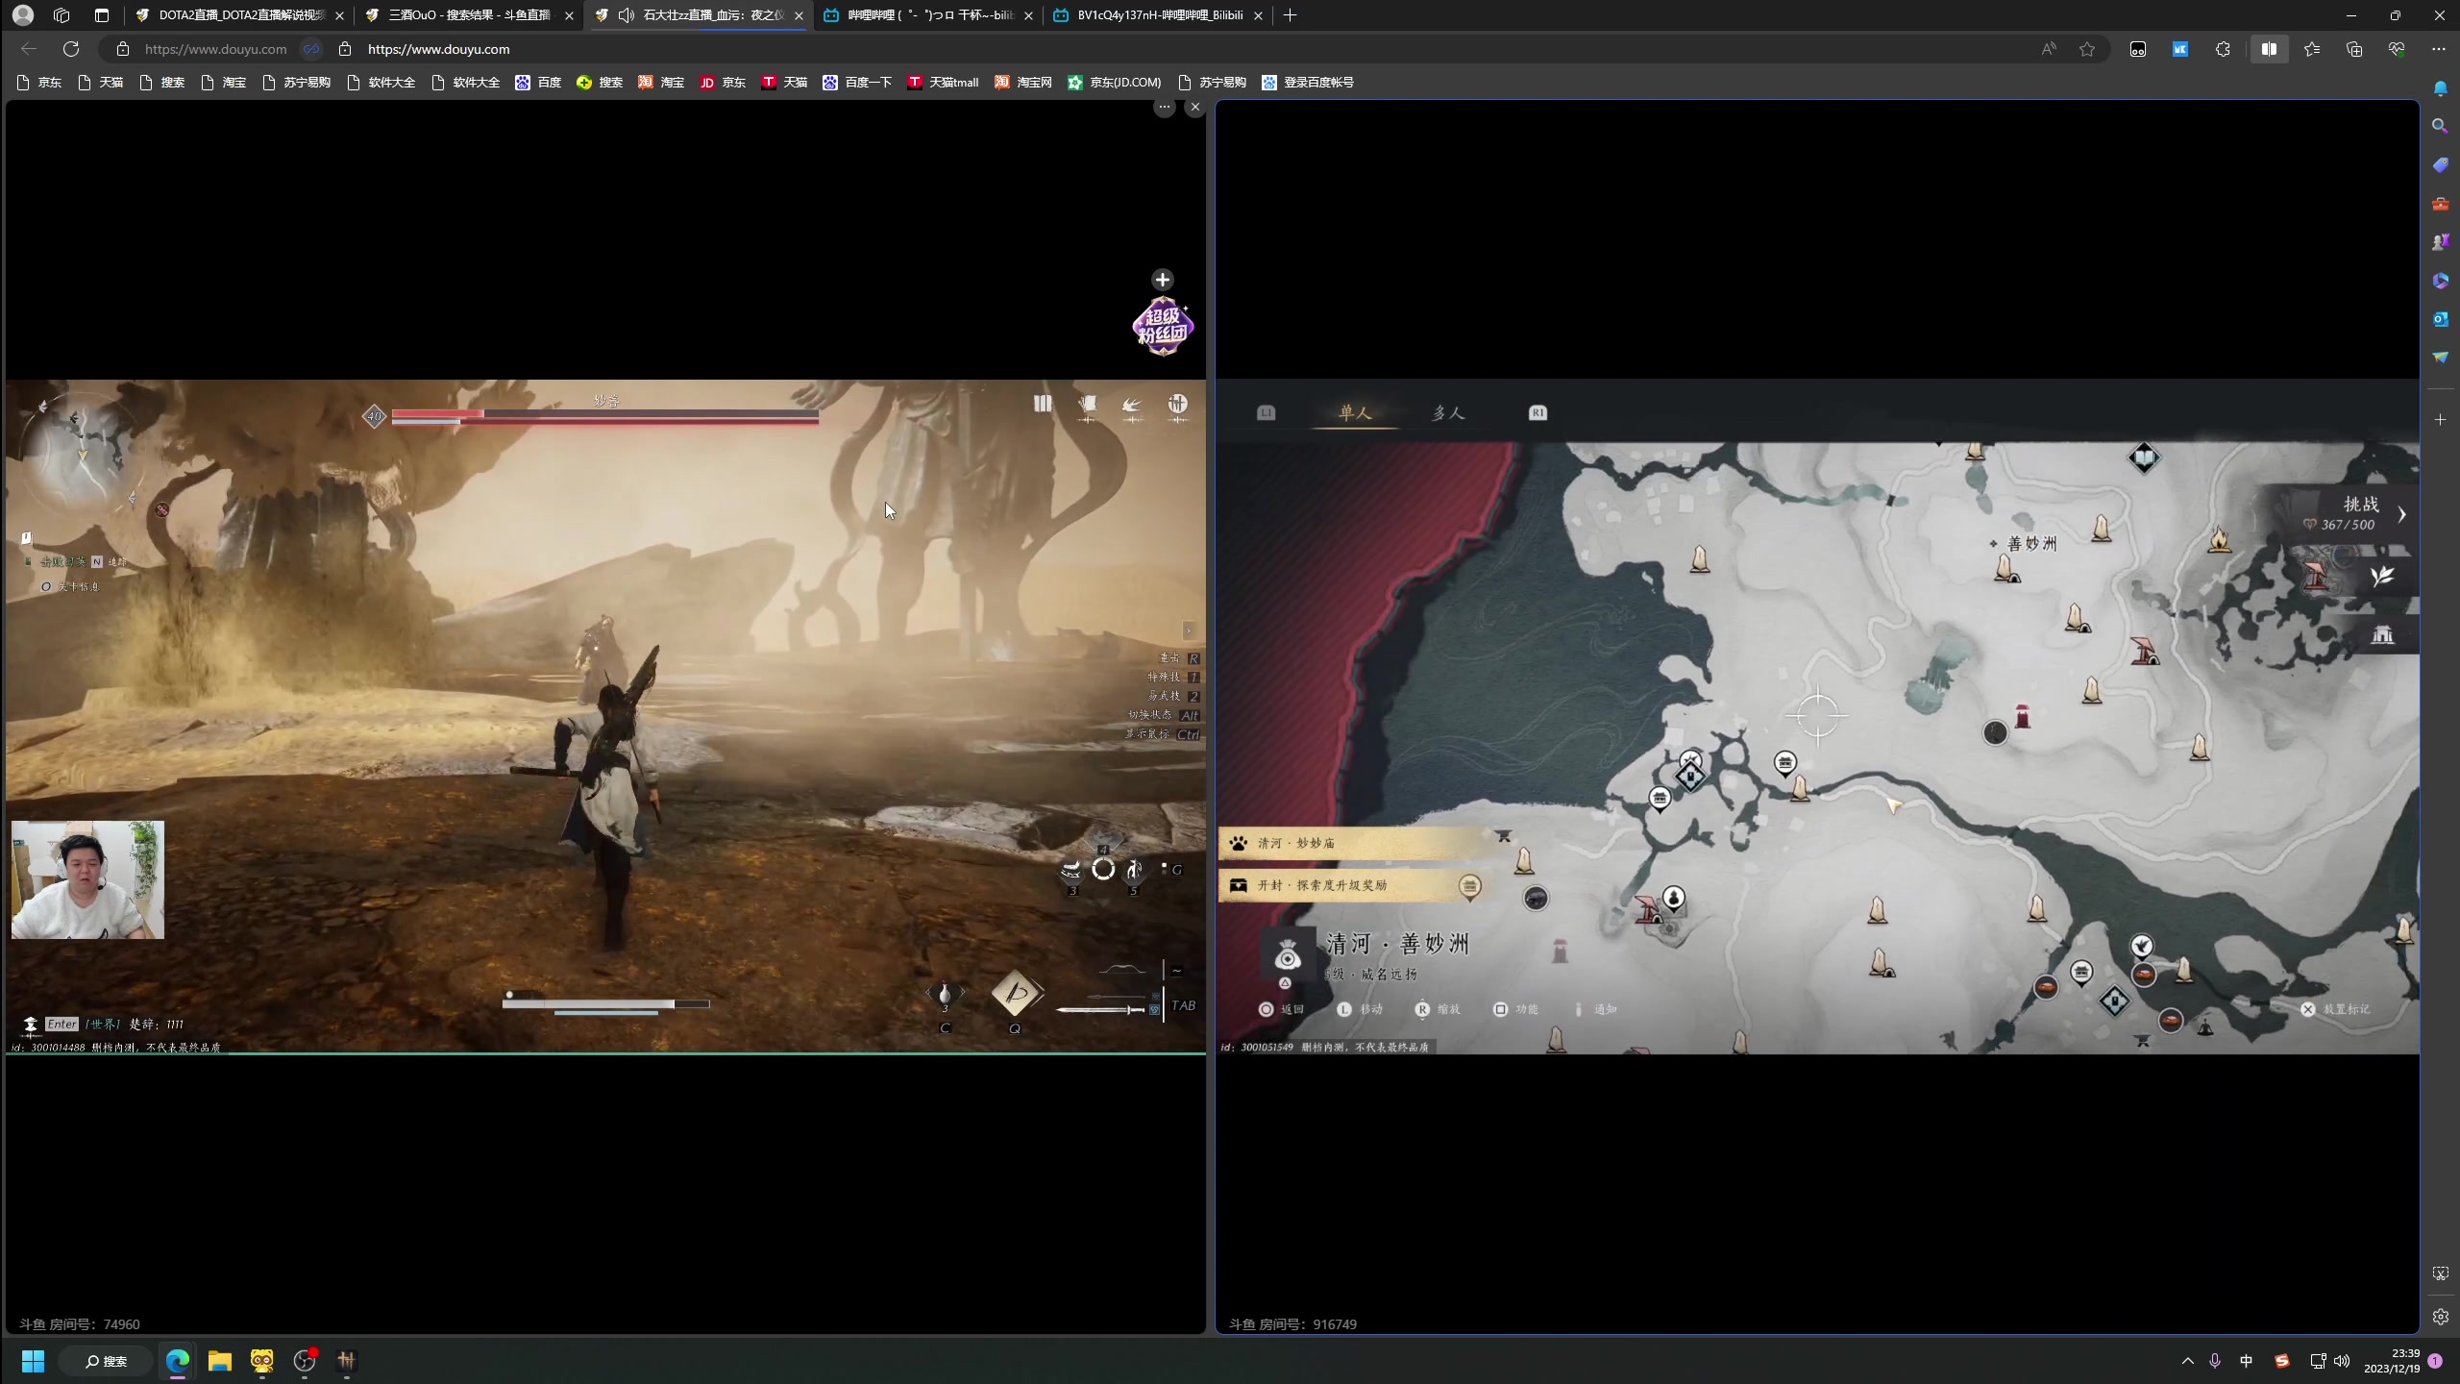
Task: Focus the left-pane douyu.com address field
Action: (215, 49)
